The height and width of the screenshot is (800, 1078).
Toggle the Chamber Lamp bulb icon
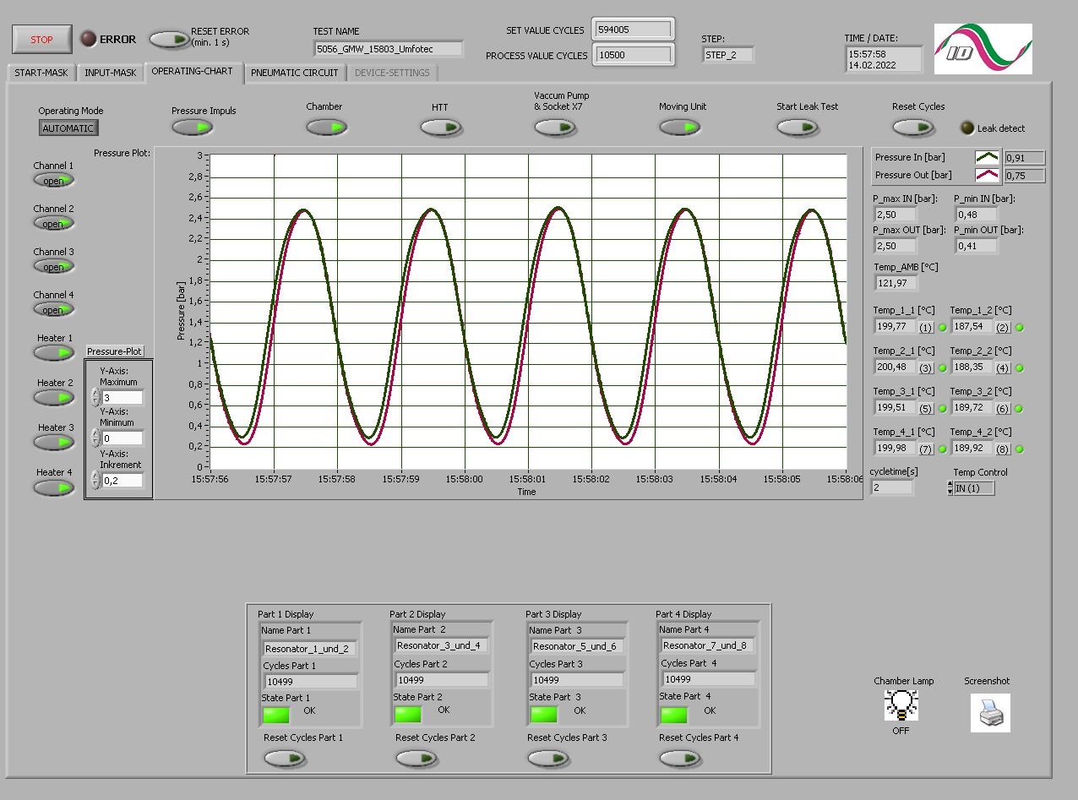(901, 705)
